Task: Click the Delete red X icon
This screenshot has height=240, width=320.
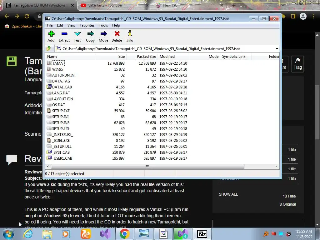Action: [117, 36]
